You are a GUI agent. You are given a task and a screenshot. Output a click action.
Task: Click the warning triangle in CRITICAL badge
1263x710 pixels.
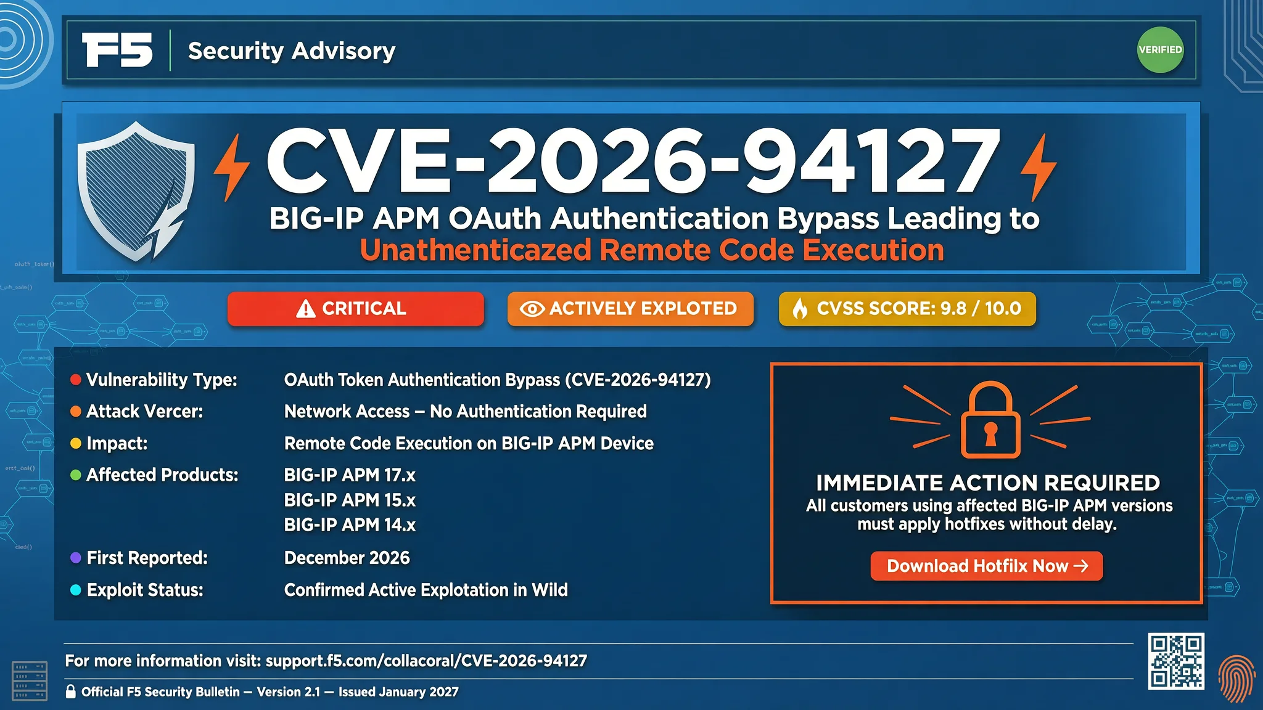pos(305,309)
